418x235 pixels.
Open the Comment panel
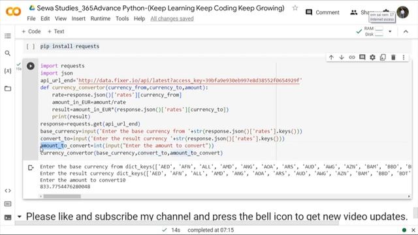323,12
